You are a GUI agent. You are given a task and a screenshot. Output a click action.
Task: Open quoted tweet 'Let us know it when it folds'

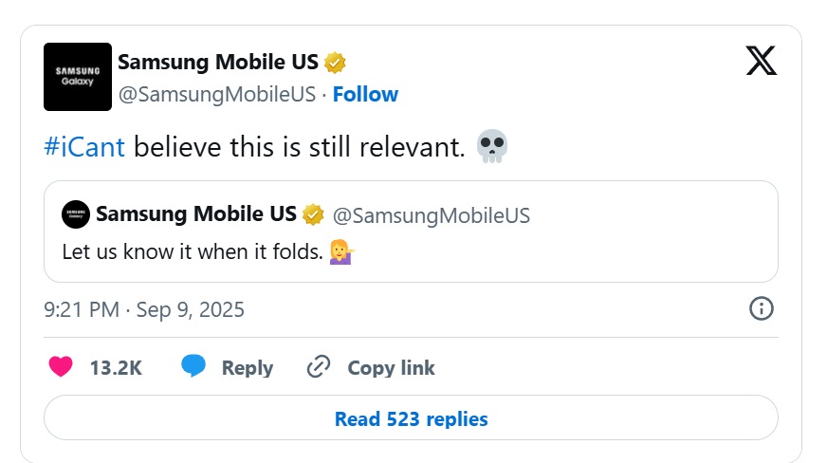tap(411, 231)
